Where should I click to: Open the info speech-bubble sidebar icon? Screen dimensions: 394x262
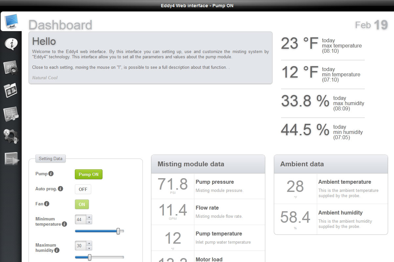point(11,44)
